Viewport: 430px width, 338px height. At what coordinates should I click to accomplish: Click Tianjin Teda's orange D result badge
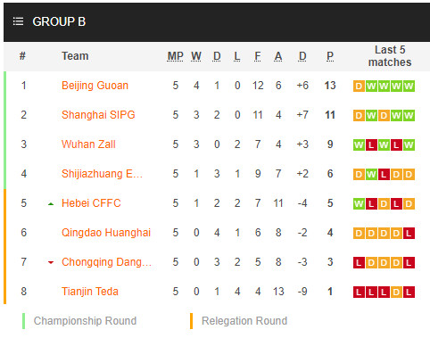click(396, 293)
